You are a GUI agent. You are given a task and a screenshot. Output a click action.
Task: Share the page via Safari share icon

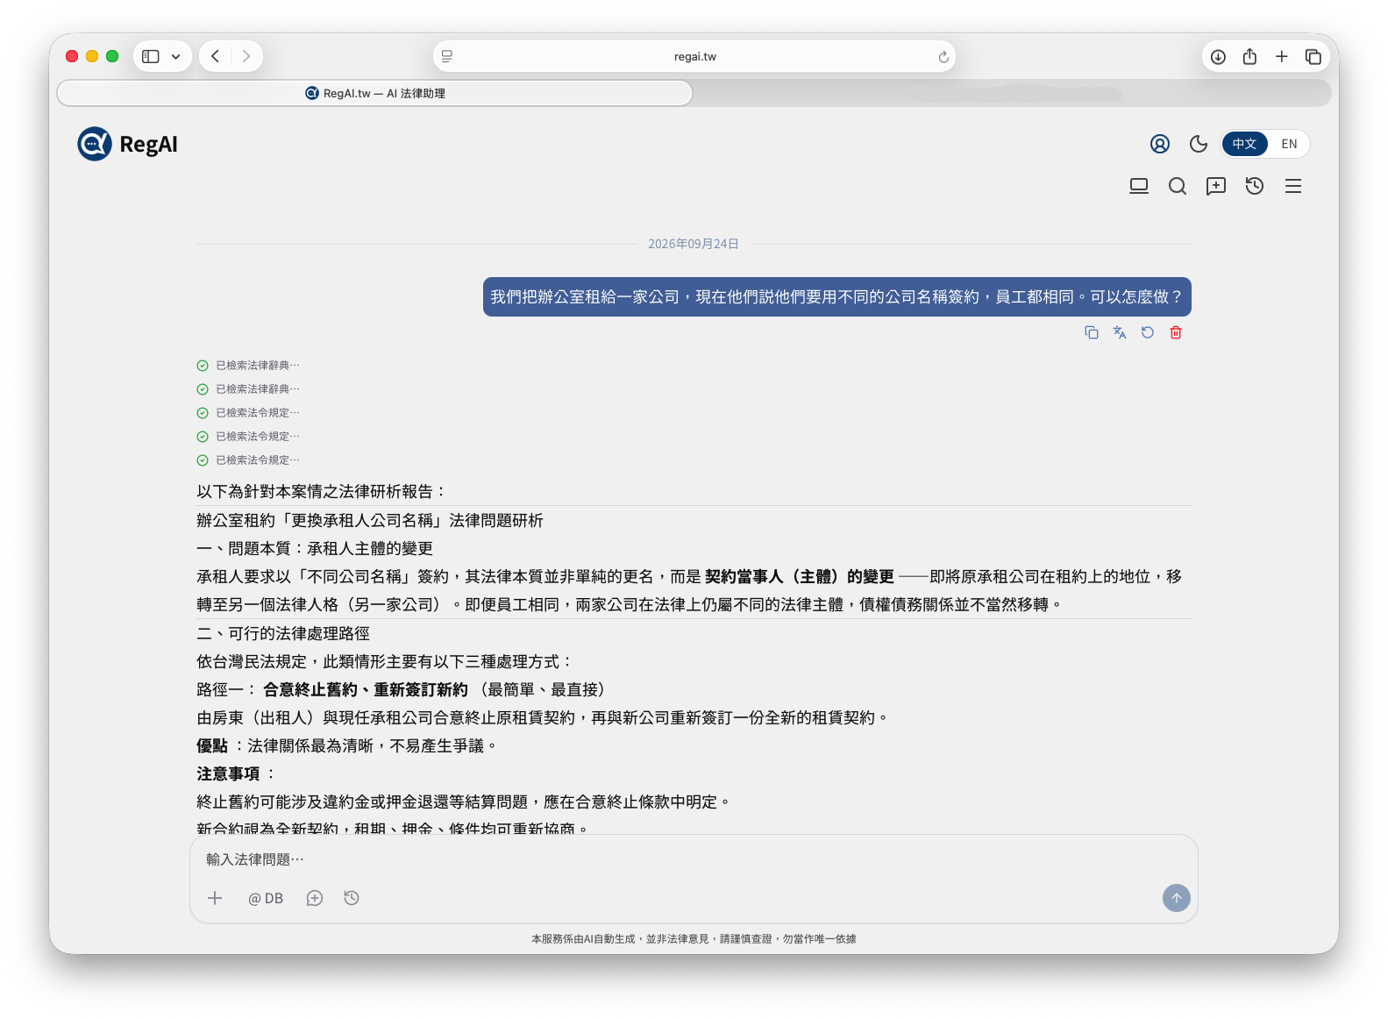point(1249,56)
